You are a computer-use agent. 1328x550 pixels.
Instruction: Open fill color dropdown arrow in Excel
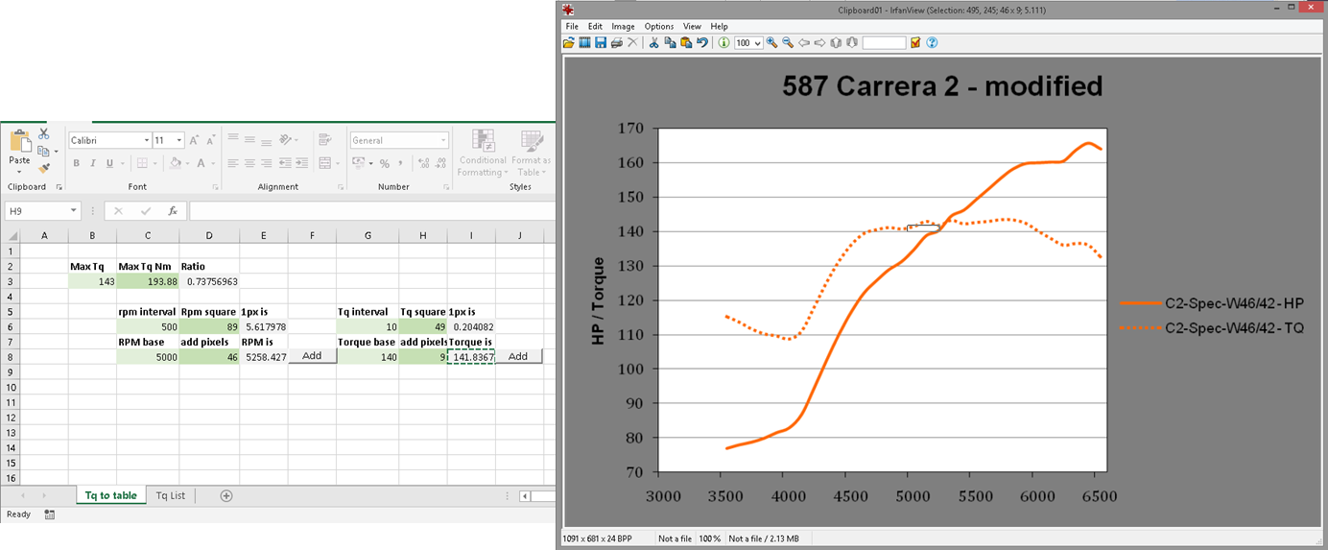pos(187,163)
